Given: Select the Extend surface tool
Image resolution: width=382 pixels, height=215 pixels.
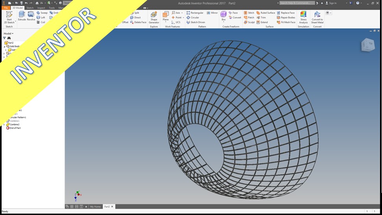Looking at the screenshot, I should click(x=262, y=22).
